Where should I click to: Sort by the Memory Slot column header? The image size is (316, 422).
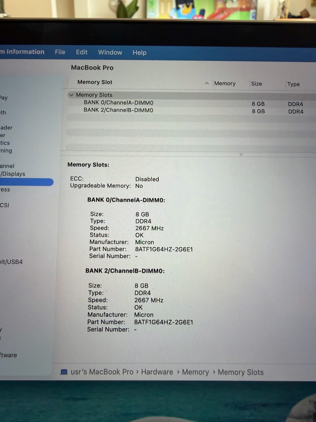point(95,82)
